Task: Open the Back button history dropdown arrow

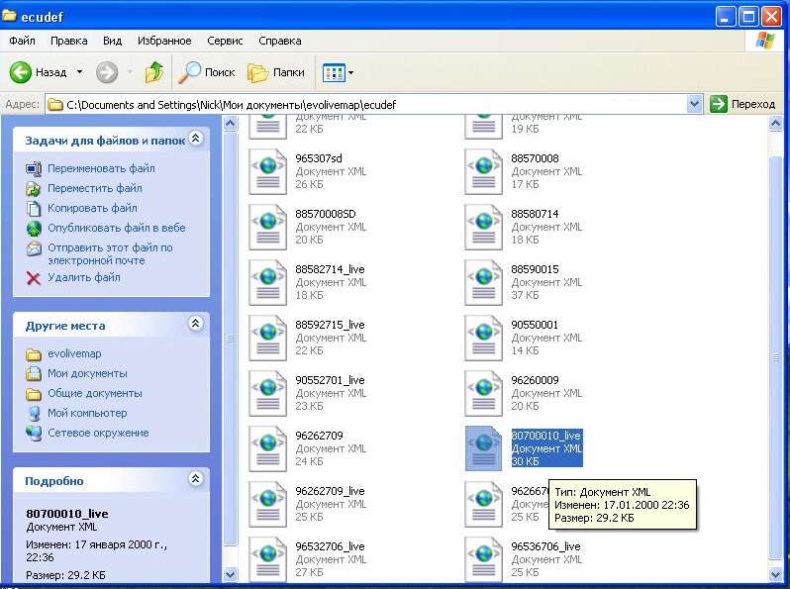Action: coord(77,72)
